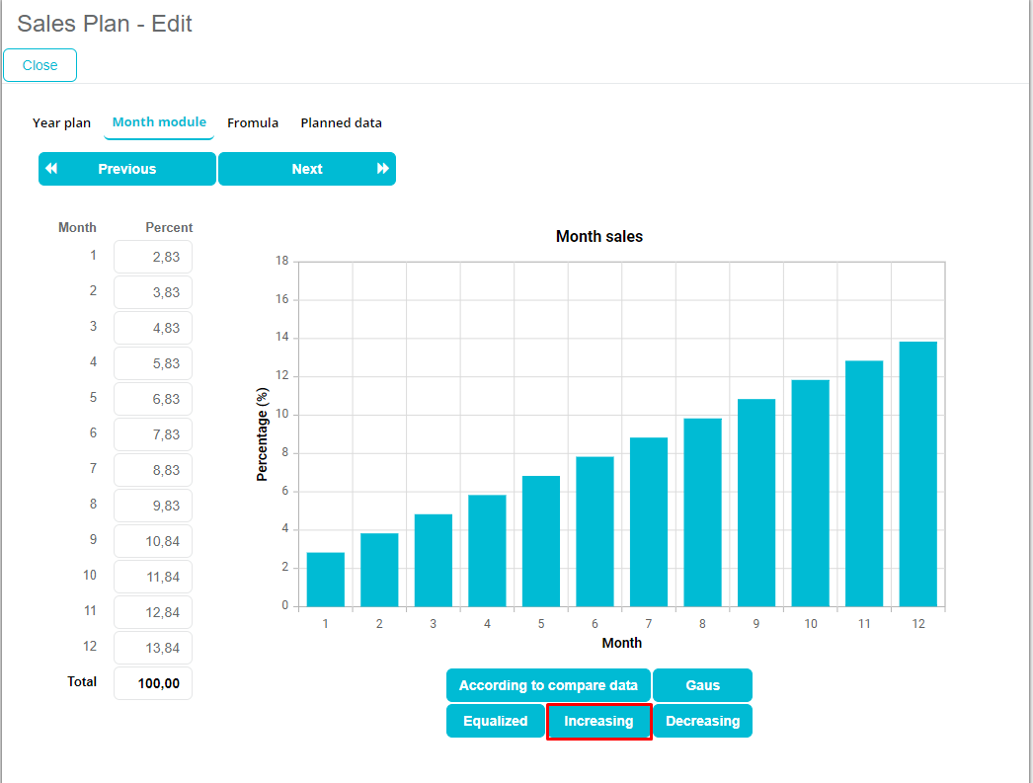Viewport: 1033px width, 783px height.
Task: Select the month 9 percent input
Action: pos(153,541)
